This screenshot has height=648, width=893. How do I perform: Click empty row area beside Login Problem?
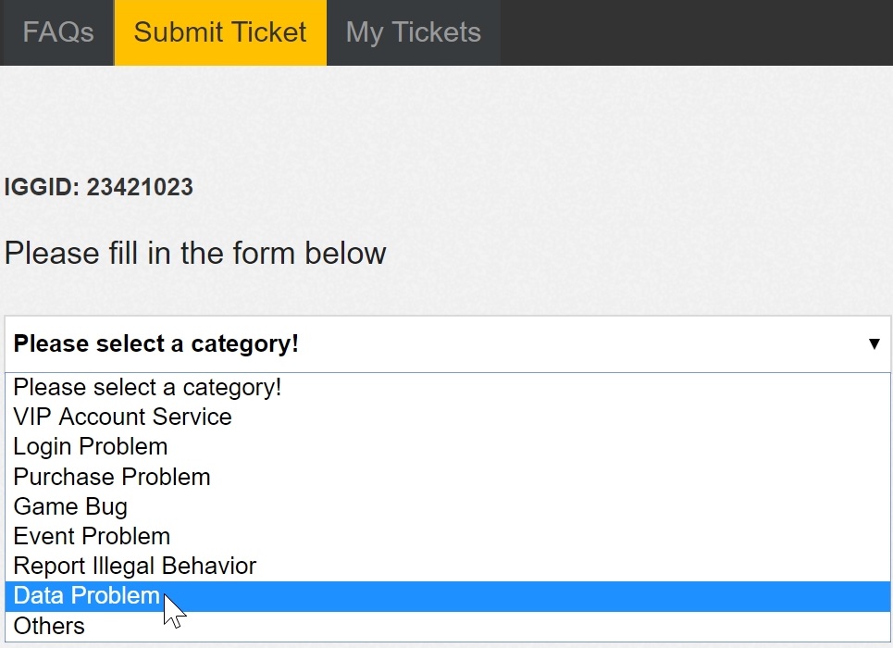(529, 447)
